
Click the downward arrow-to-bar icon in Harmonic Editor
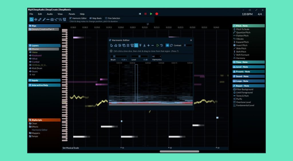[144, 45]
